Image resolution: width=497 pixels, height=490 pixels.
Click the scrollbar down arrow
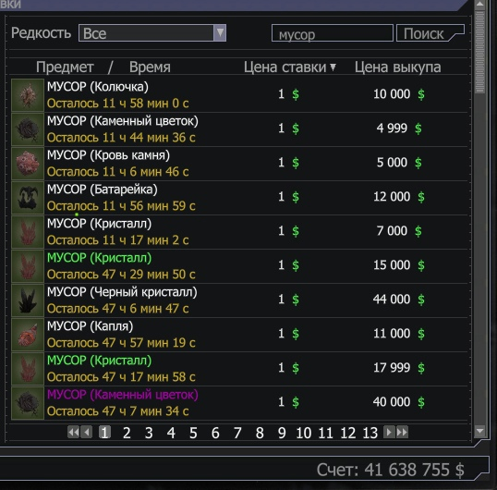tap(479, 431)
